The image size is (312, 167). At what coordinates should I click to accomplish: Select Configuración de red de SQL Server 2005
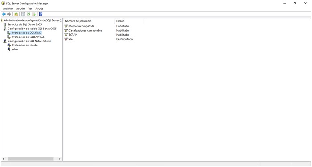pyautogui.click(x=32, y=29)
